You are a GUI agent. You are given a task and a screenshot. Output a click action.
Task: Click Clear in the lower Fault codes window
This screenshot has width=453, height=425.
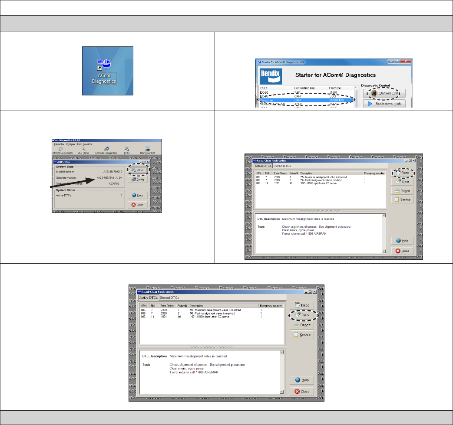(302, 315)
